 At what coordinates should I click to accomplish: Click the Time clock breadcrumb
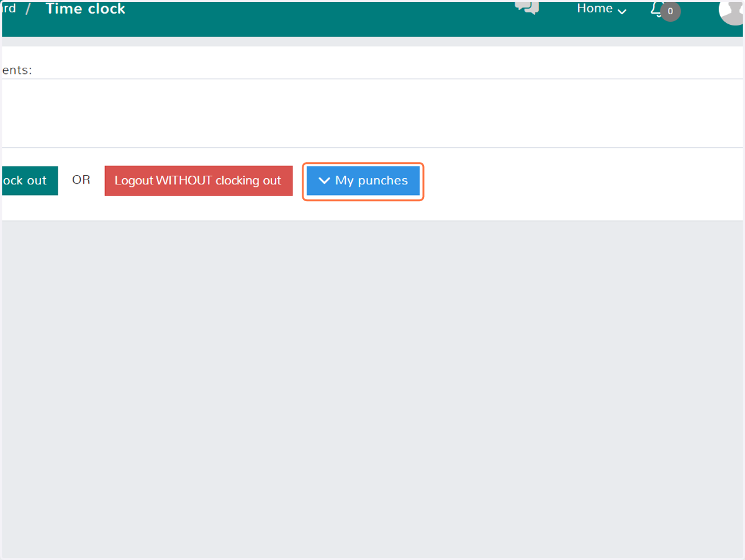[x=85, y=9]
